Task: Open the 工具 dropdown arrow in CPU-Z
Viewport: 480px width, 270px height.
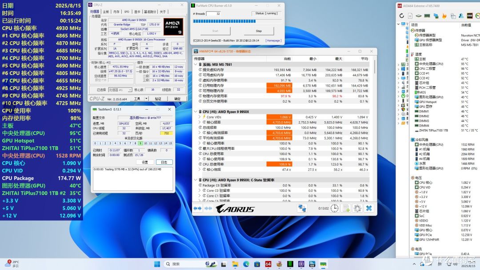Action: [146, 99]
